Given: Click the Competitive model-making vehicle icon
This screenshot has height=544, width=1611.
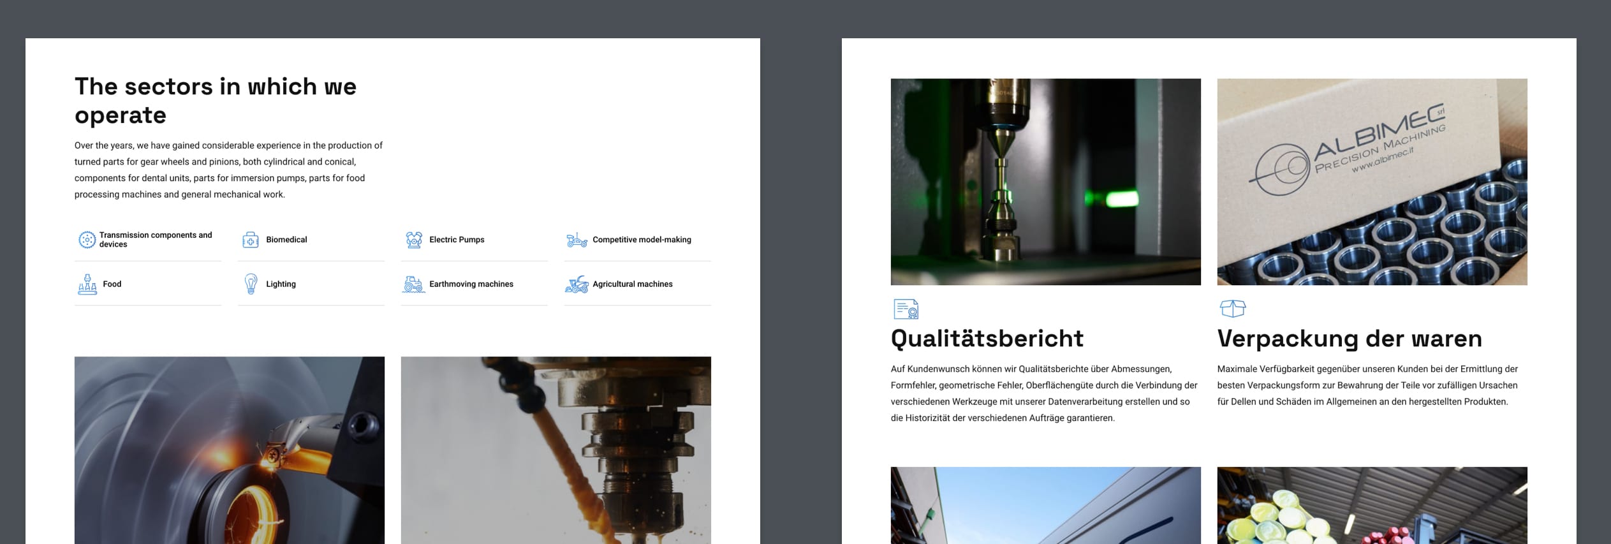Looking at the screenshot, I should (577, 240).
